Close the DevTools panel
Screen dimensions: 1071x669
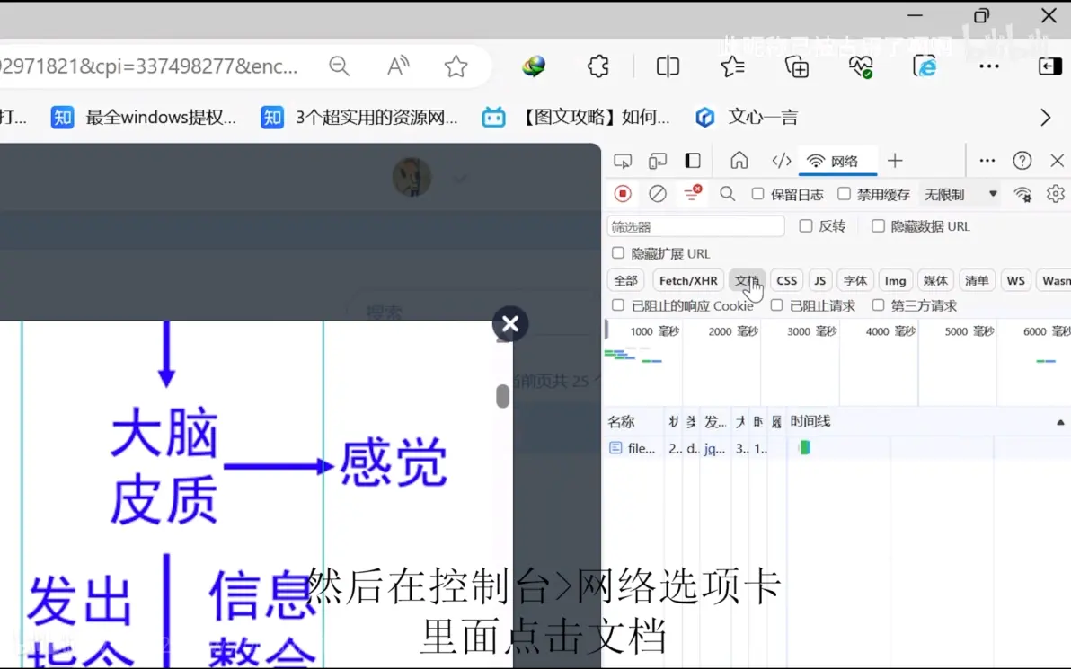1057,161
